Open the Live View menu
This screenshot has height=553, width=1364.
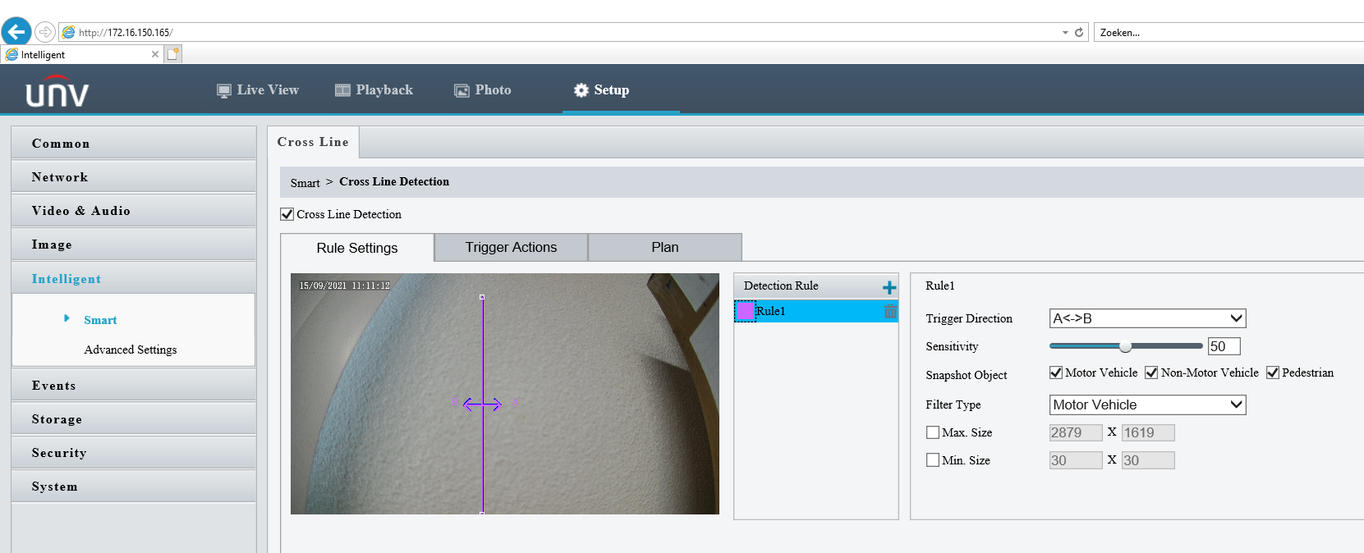(x=258, y=90)
